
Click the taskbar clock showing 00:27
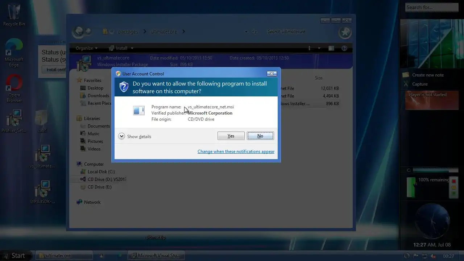point(448,256)
